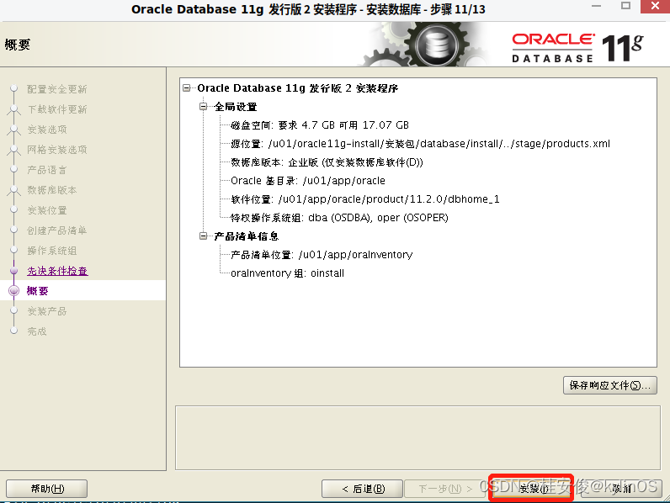Select the 全局设置 heading text
The height and width of the screenshot is (503, 670).
point(236,106)
